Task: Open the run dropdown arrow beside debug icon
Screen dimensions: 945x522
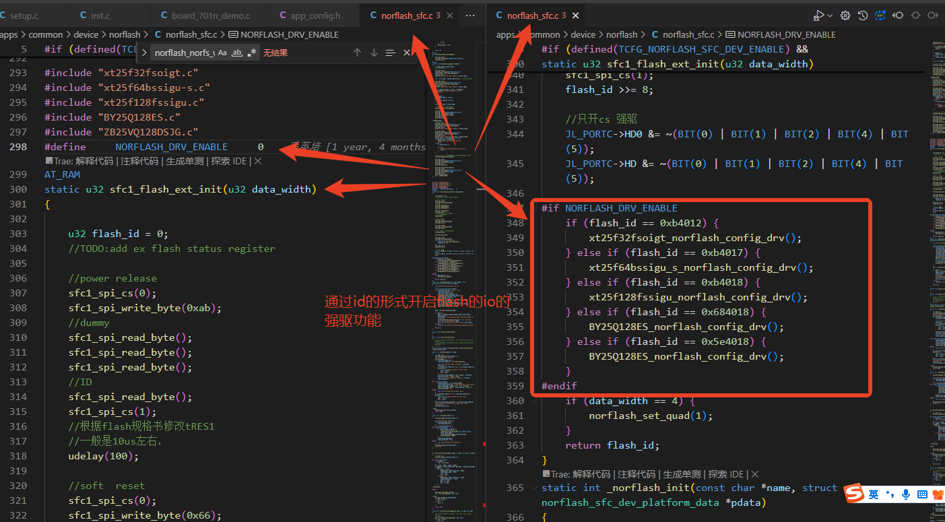Action: click(x=830, y=15)
